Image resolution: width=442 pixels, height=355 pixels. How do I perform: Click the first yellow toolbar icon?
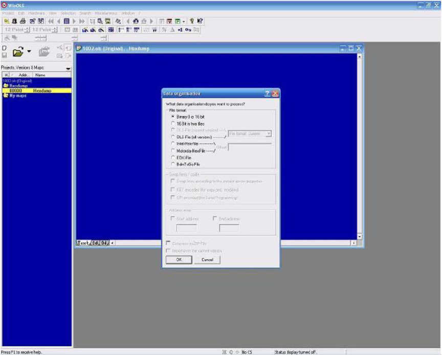pos(7,21)
